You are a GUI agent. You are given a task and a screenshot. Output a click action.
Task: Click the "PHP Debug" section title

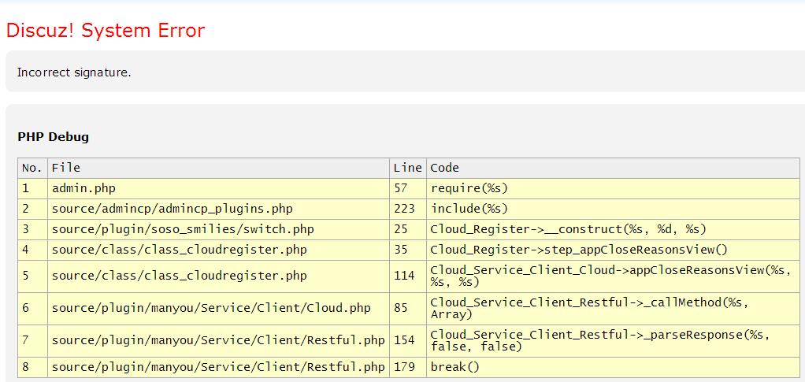(x=53, y=137)
